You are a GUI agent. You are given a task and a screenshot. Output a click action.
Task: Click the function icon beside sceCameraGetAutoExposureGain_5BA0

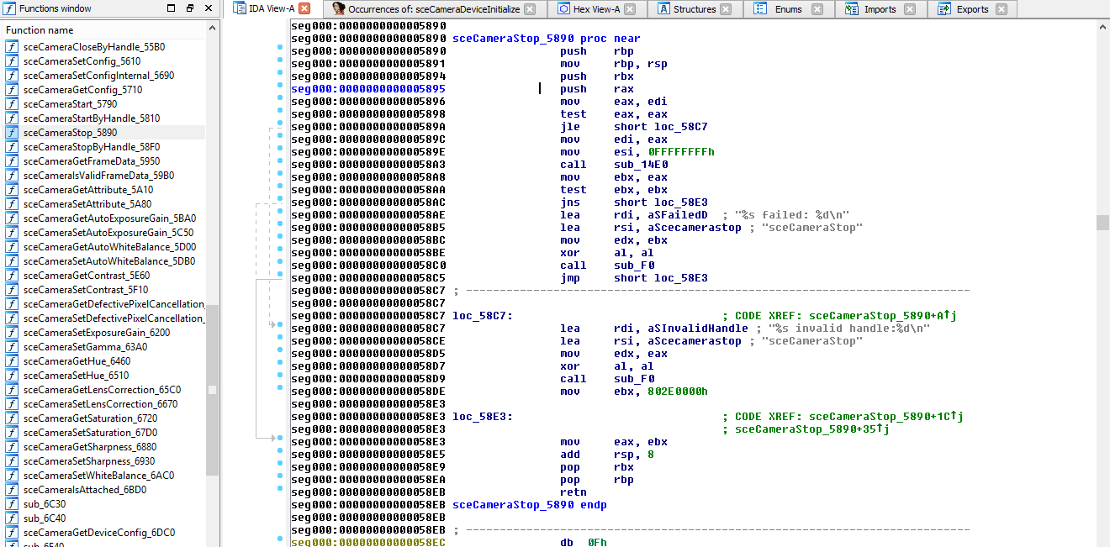(x=12, y=218)
